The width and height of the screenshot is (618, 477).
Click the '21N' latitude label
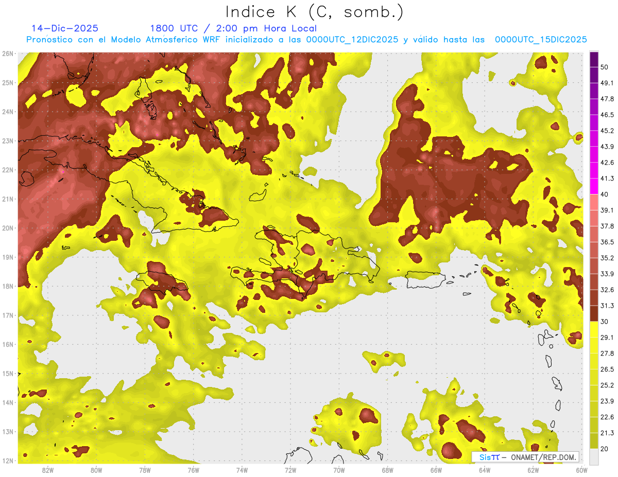[8, 199]
